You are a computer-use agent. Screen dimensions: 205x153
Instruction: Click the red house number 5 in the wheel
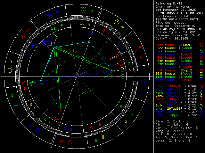pos(100,125)
